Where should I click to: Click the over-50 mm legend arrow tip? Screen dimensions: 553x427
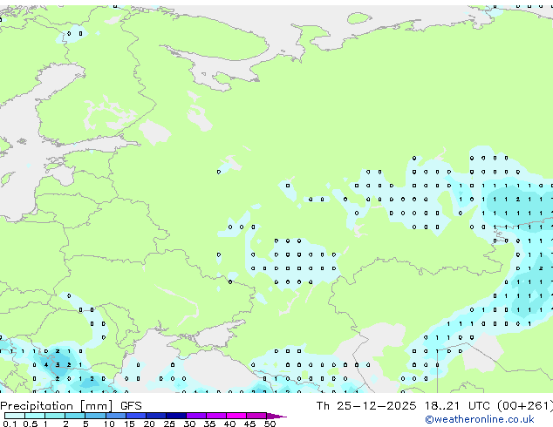tap(276, 416)
